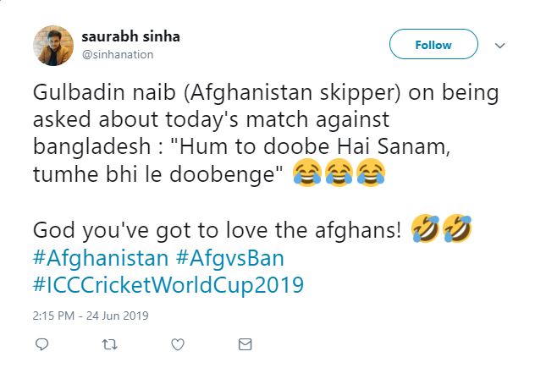Image resolution: width=535 pixels, height=368 pixels.
Task: Click the last rolling-on-floor laughing emoji
Action: tap(455, 228)
